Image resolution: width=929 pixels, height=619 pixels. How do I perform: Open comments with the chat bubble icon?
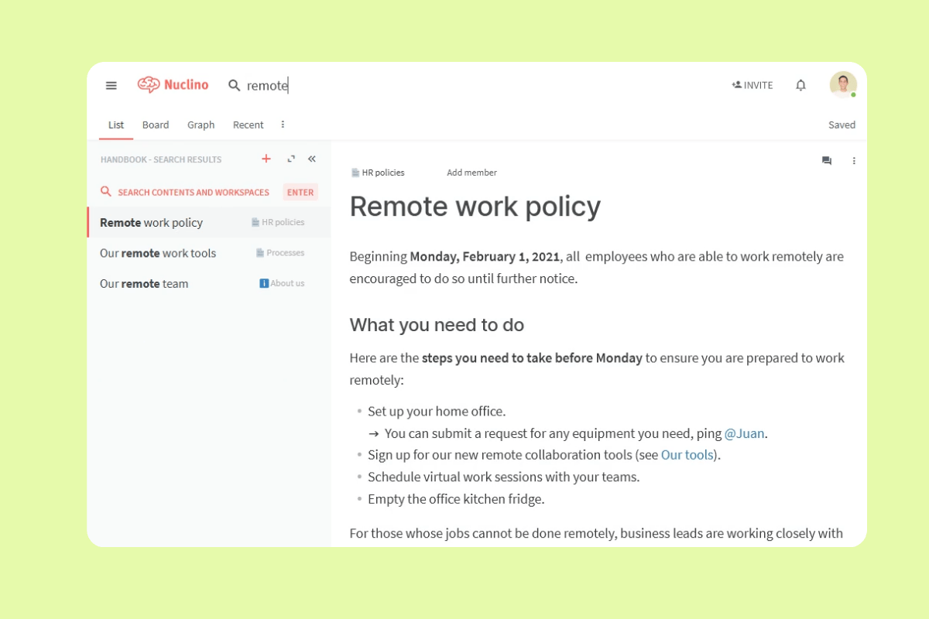(x=826, y=160)
